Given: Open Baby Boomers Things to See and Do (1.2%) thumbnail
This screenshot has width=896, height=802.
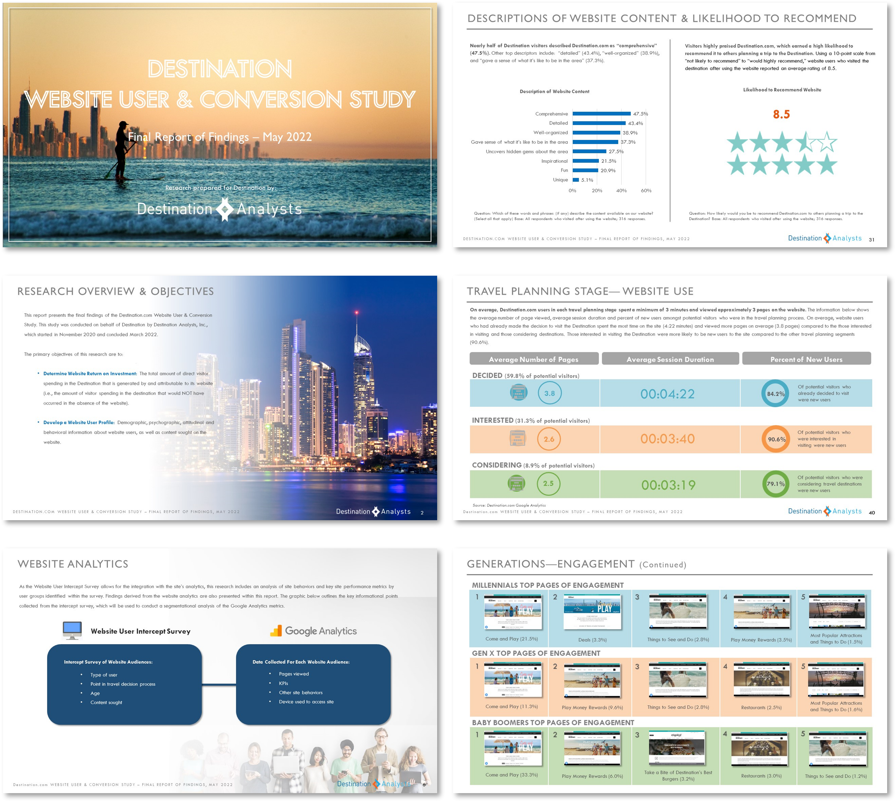Looking at the screenshot, I should [x=837, y=749].
